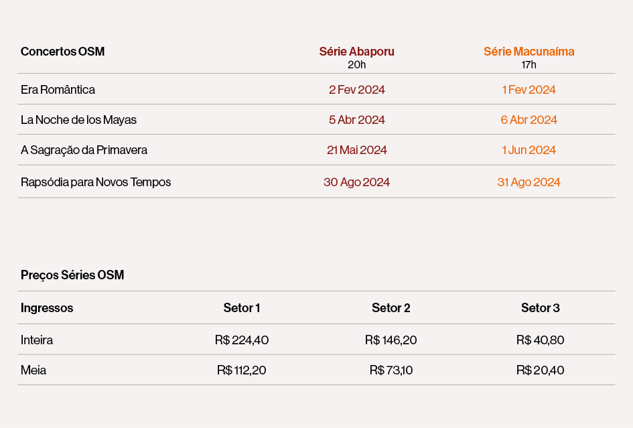This screenshot has width=633, height=428.
Task: Pick the 5 Abr 2024 Abaporu date
Action: coord(356,120)
